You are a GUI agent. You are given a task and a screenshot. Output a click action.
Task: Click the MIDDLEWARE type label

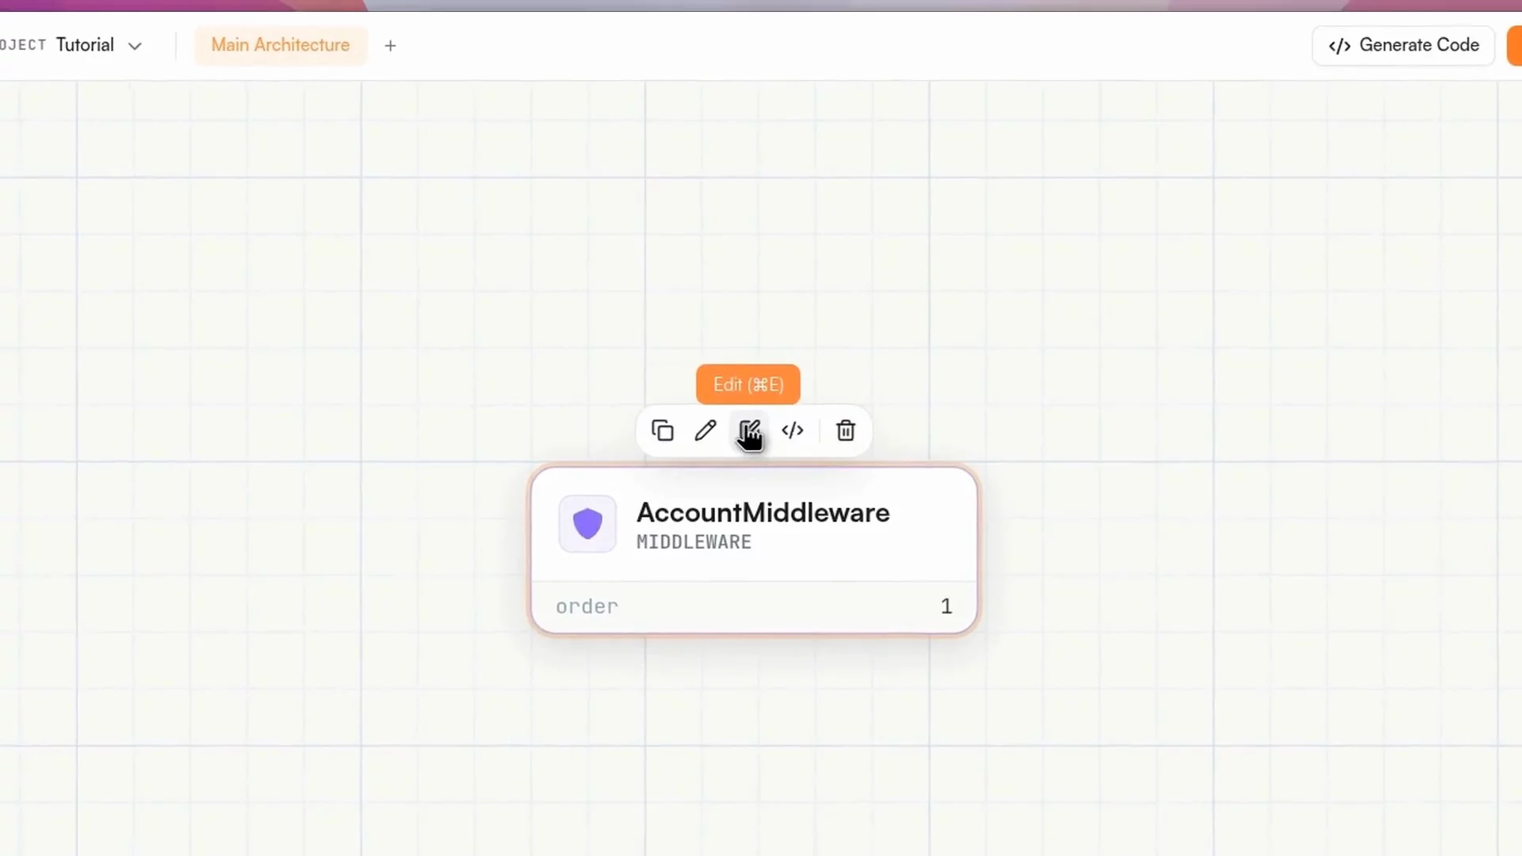[x=694, y=542]
